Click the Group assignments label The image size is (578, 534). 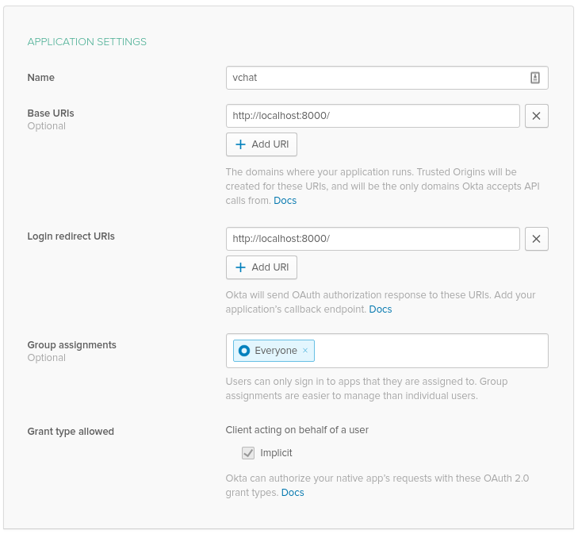[71, 345]
